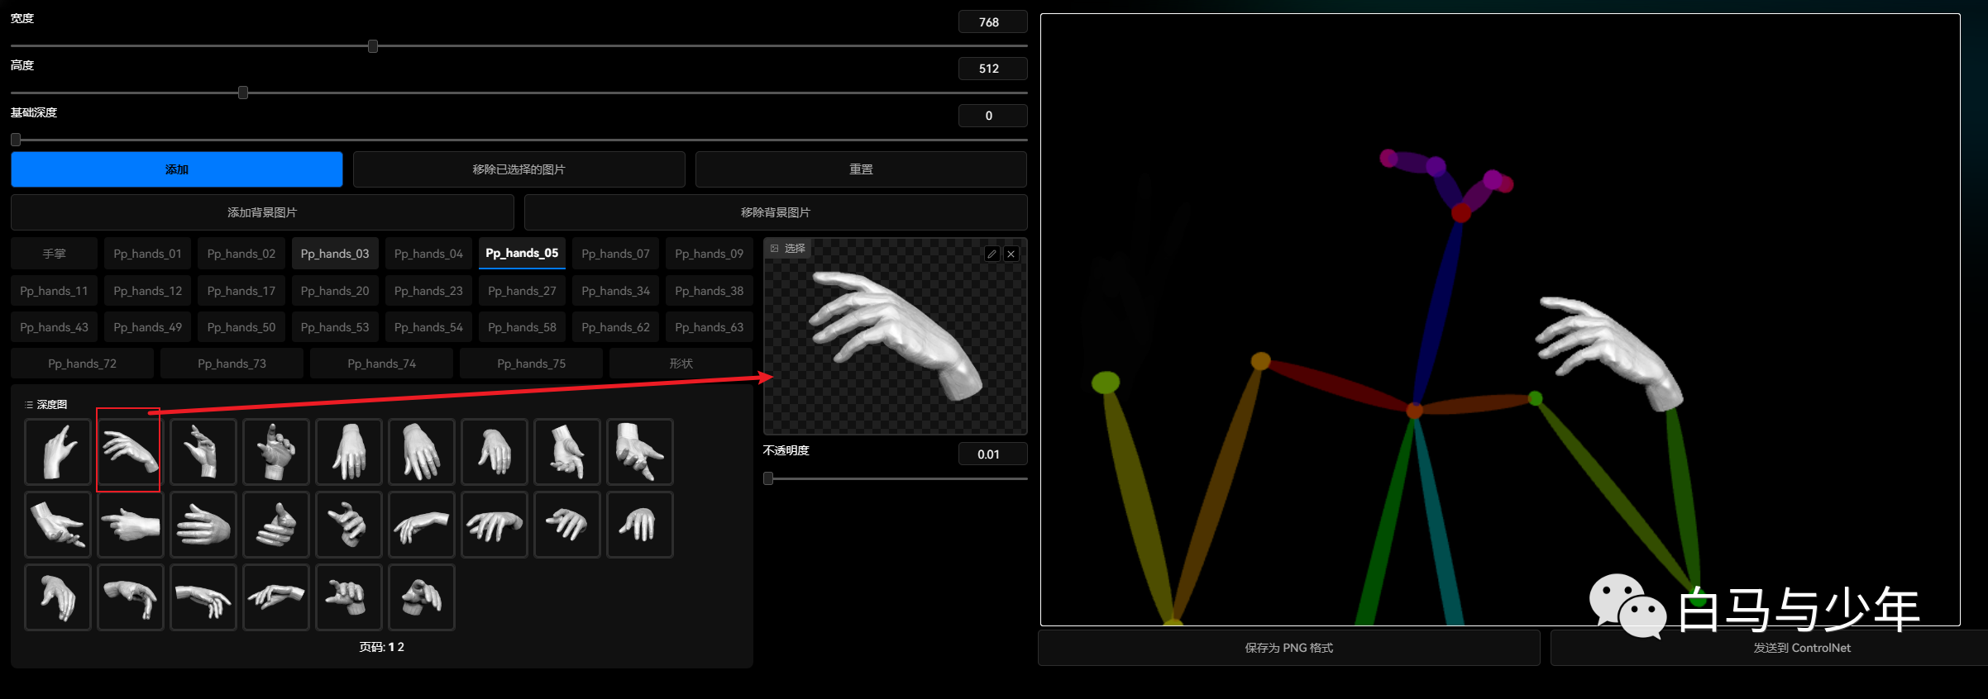1988x699 pixels.
Task: Click the 重置 reset button
Action: pyautogui.click(x=861, y=169)
